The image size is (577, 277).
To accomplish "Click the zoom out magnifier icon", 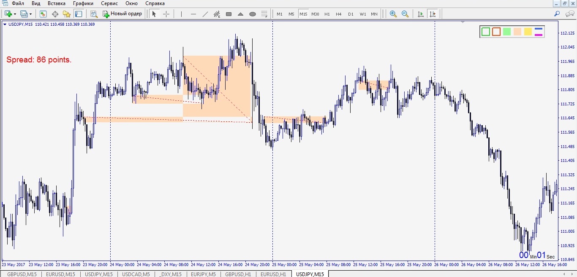I will pyautogui.click(x=405, y=14).
